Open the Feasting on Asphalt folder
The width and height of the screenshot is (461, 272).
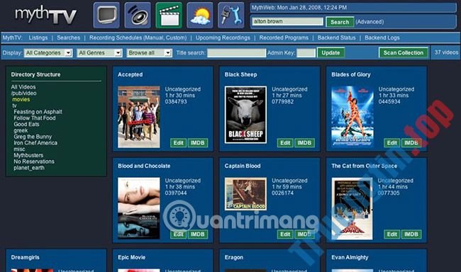point(38,112)
